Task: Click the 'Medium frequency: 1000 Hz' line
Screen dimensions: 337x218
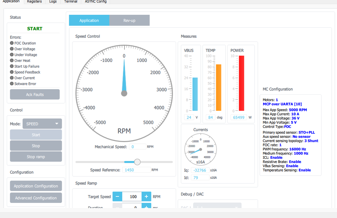Action: (286, 153)
